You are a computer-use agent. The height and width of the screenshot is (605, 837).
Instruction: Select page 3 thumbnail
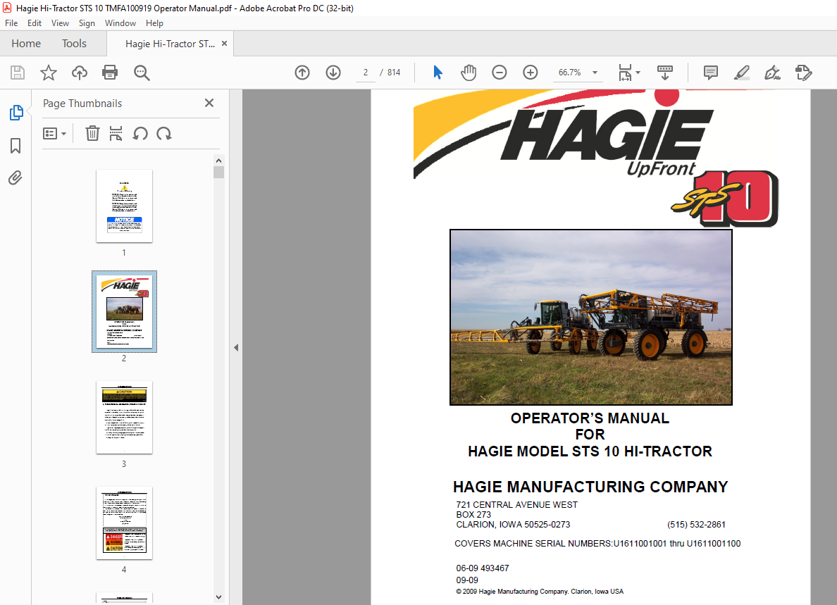point(125,418)
